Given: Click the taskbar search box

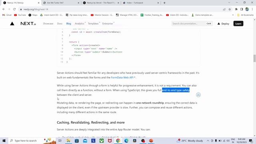Looking at the screenshot, I should coord(32,140).
